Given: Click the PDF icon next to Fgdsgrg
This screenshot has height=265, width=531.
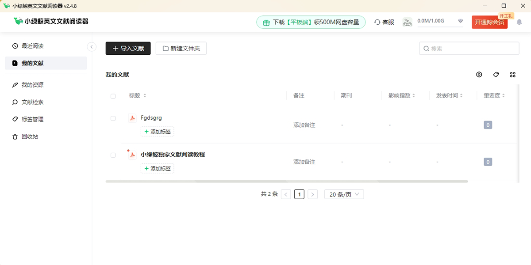Looking at the screenshot, I should 131,117.
